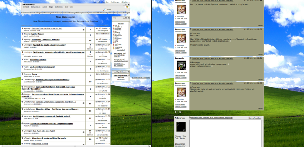The height and width of the screenshot is (147, 304).
Task: Click the magnifier search icon in Allmystery
Action: tap(105, 10)
